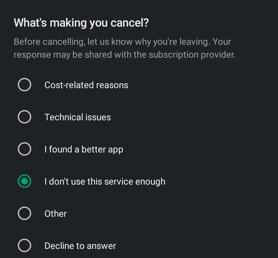Screen dimensions: 278x258
Task: Select the Other radio button
Action: click(24, 214)
